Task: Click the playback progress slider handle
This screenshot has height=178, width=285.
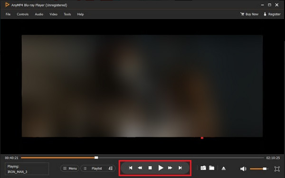Action: pyautogui.click(x=96, y=158)
